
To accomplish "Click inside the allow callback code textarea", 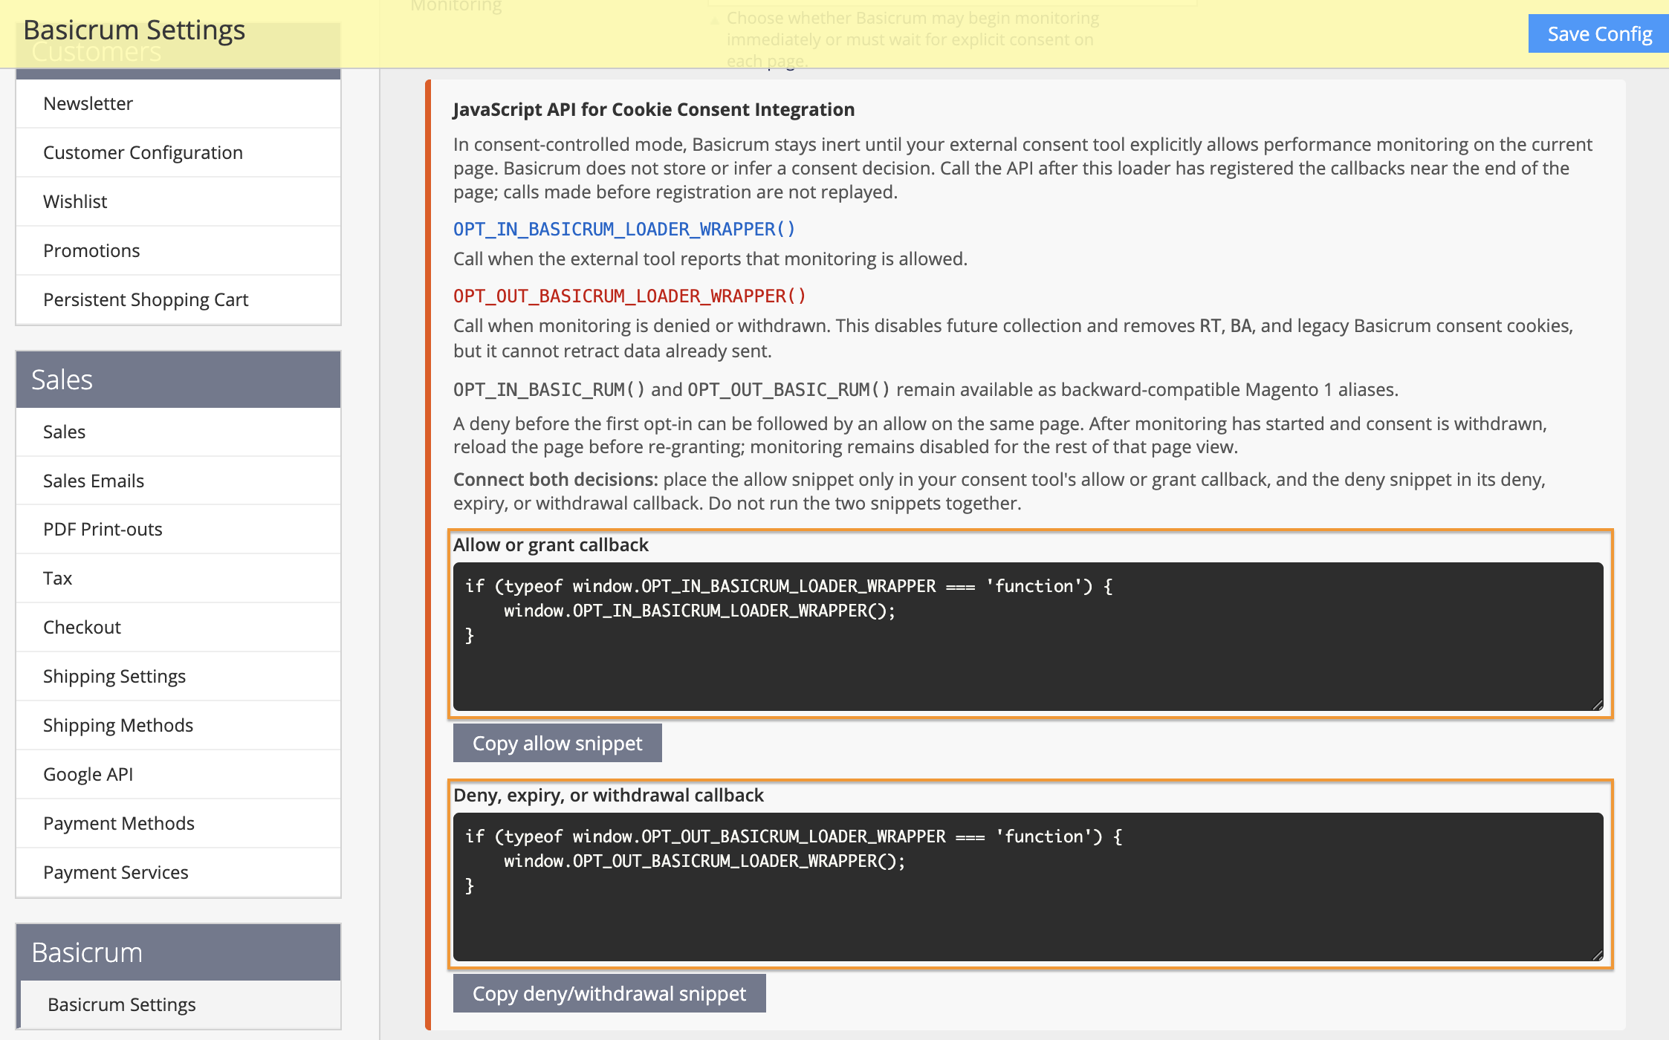I will 1028,637.
